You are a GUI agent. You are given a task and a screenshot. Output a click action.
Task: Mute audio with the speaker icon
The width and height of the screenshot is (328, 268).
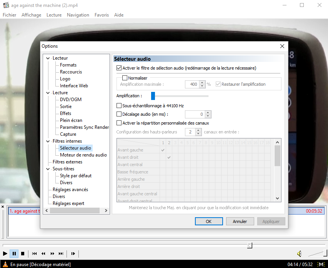299,254
